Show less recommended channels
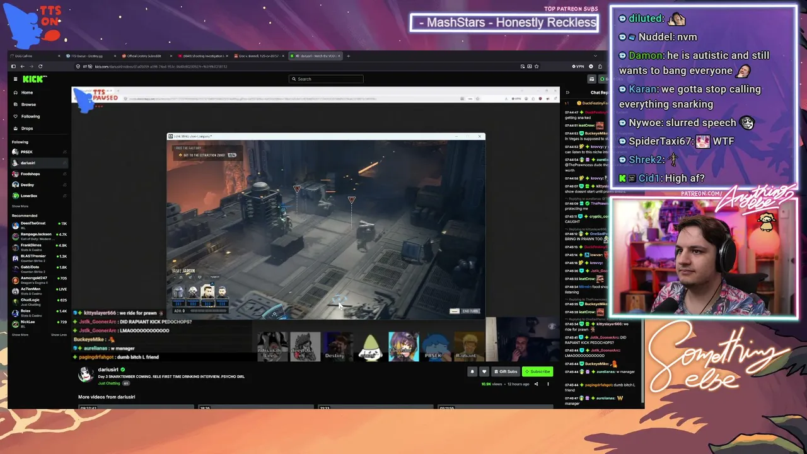 (x=59, y=335)
